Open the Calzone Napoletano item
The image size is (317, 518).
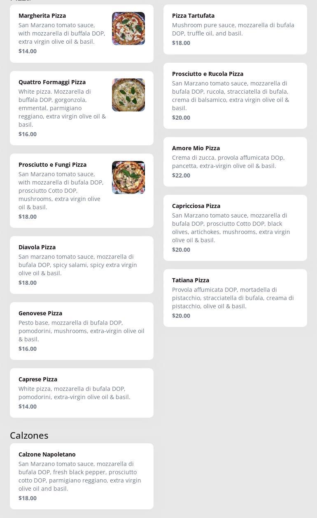pyautogui.click(x=82, y=476)
